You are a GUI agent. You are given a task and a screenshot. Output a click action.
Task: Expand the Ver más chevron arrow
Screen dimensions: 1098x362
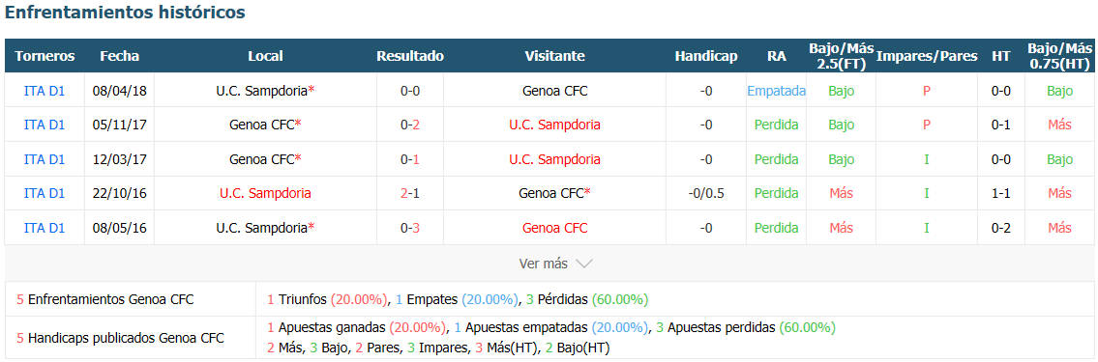[584, 264]
